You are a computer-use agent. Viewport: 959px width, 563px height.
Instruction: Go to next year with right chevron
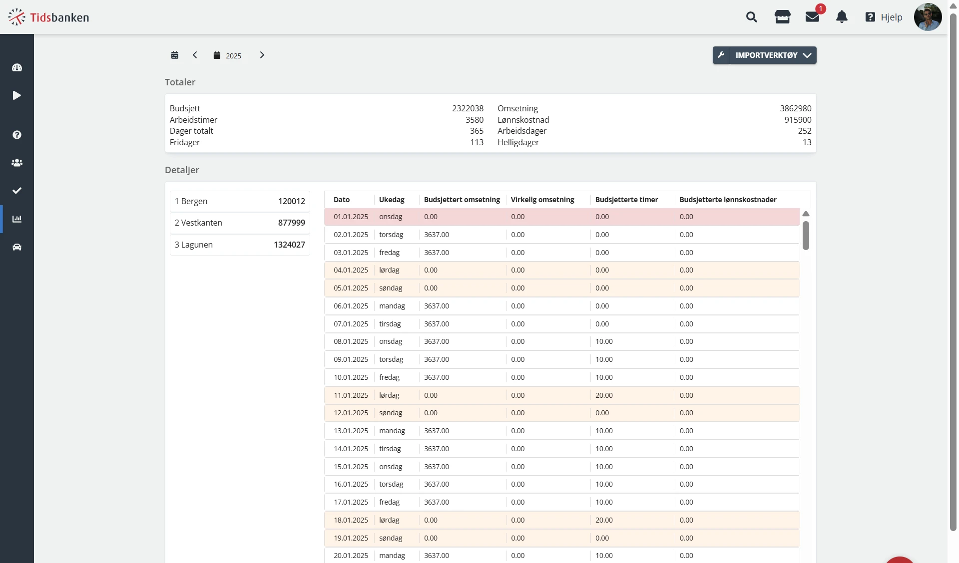click(262, 55)
